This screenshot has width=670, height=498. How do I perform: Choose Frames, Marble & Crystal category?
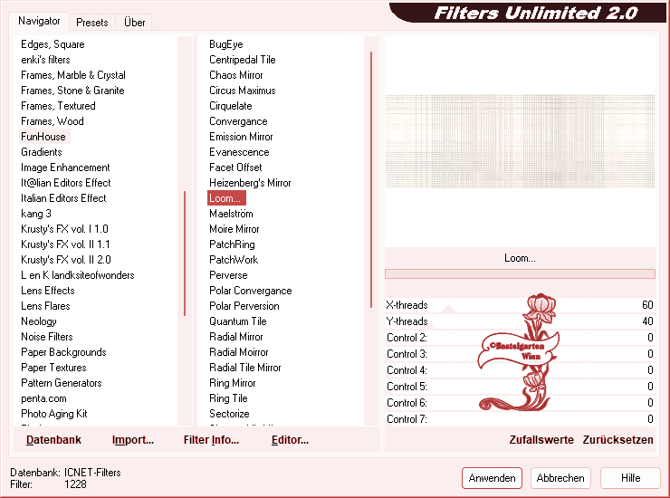(x=73, y=75)
